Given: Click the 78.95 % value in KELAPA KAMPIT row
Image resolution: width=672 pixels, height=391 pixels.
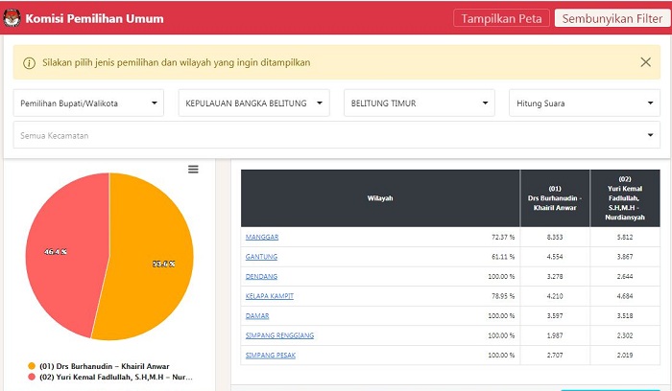Looking at the screenshot, I should click(x=503, y=296).
